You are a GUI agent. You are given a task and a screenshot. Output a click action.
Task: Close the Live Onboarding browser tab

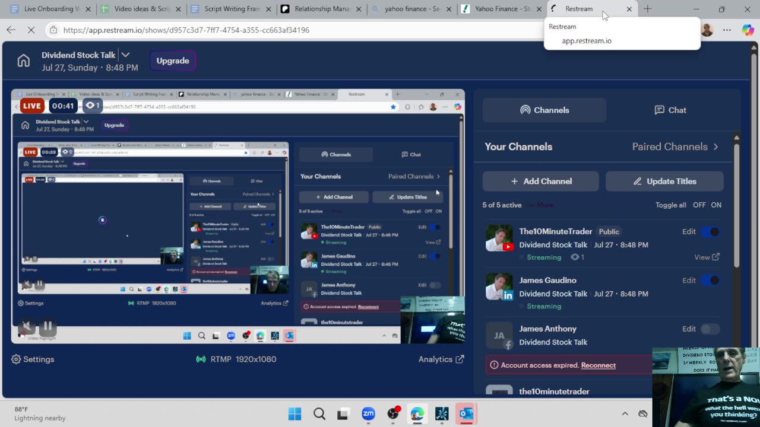click(x=88, y=9)
